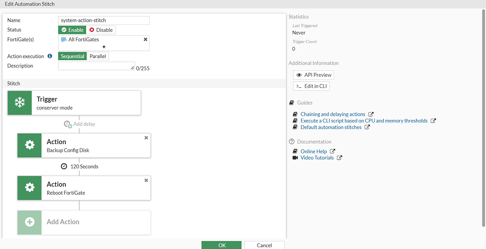Click the Name input field
The height and width of the screenshot is (249, 486).
point(104,21)
